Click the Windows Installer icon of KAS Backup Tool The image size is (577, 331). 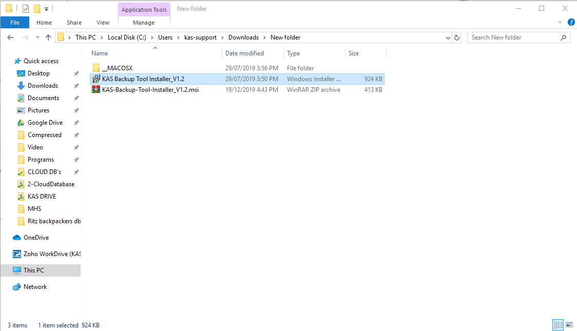[95, 79]
